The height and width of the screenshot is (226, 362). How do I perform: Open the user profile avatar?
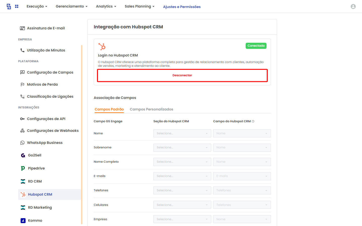coord(353,7)
